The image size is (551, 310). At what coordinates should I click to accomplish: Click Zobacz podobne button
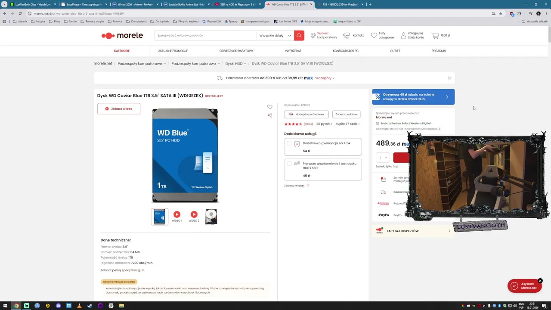(347, 114)
